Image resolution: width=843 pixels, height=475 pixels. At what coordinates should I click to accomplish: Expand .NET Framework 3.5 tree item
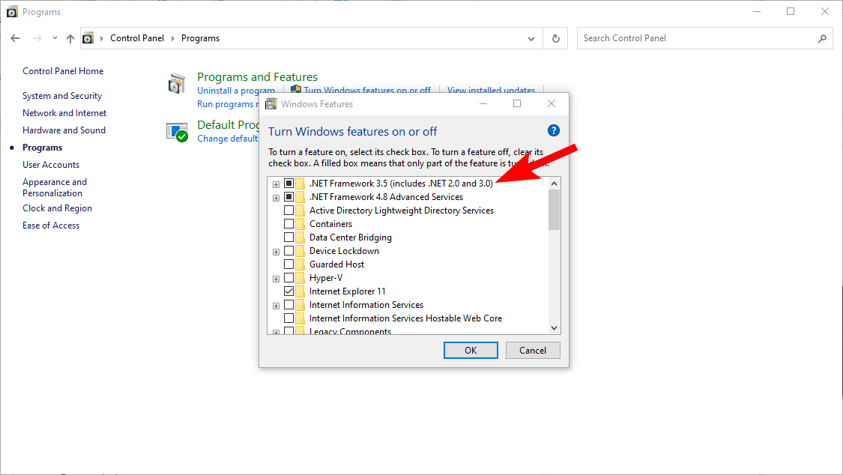(276, 184)
